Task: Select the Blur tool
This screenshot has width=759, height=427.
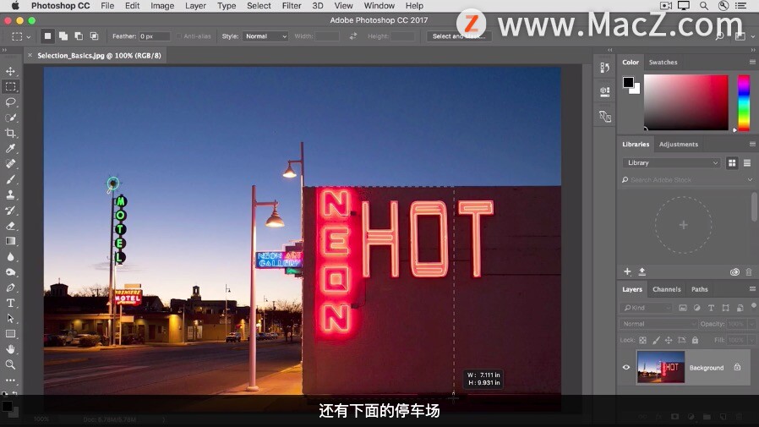Action: point(10,256)
